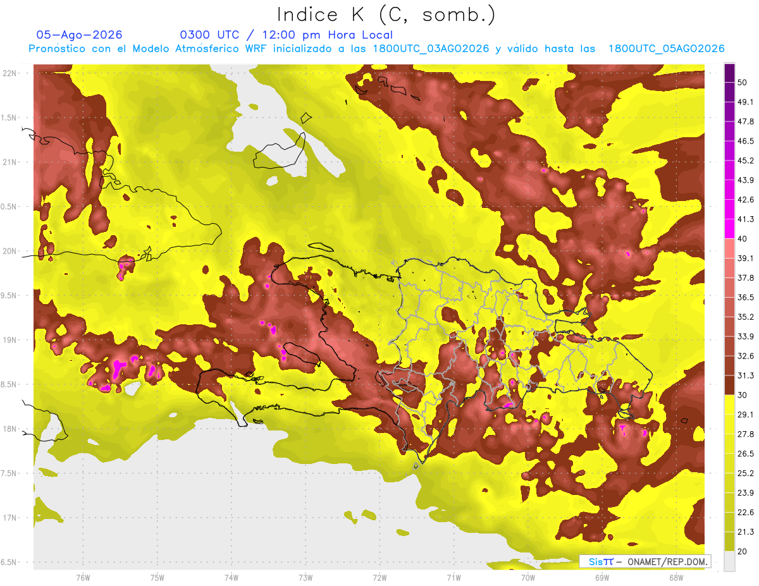This screenshot has width=759, height=586.
Task: Click the legend value "36.5"
Action: click(x=746, y=297)
